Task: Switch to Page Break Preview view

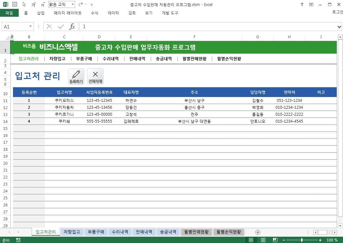Action: [275, 240]
